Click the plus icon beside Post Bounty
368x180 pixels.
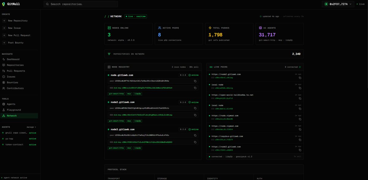pyautogui.click(x=4, y=43)
